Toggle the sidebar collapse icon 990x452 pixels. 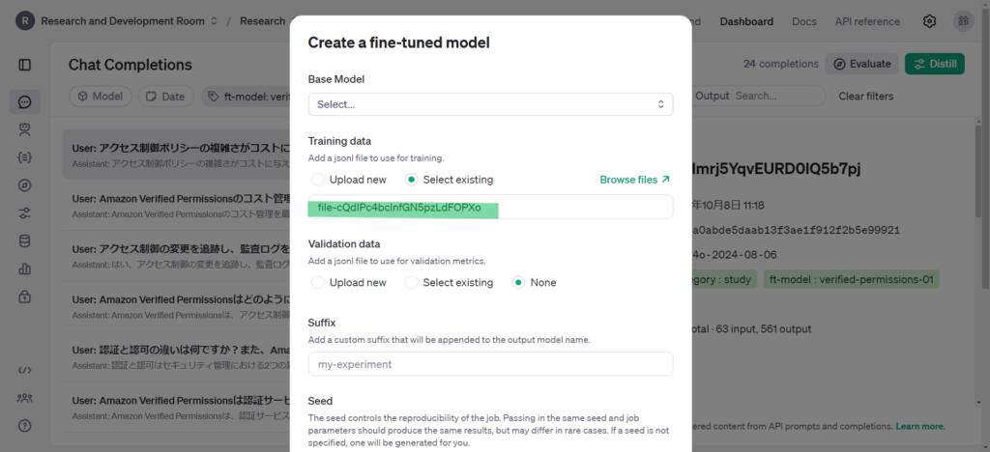click(25, 65)
